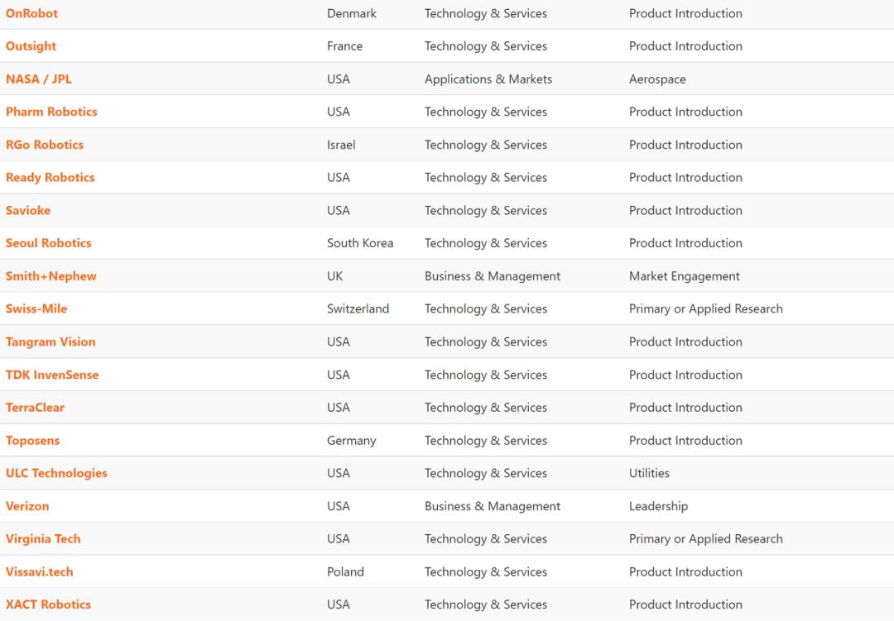Open the Ready Robotics page link
Screen dimensions: 894x621
[50, 178]
